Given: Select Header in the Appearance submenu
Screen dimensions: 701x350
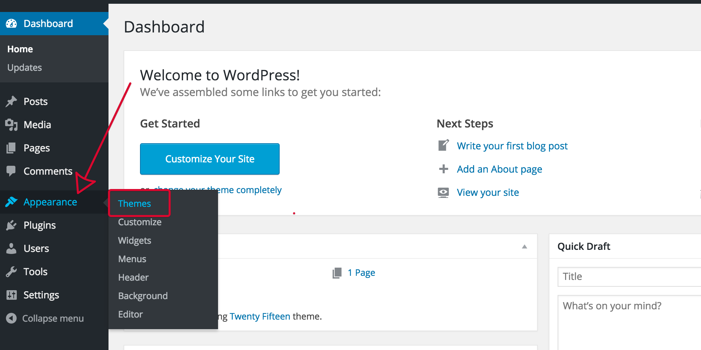Looking at the screenshot, I should point(133,277).
